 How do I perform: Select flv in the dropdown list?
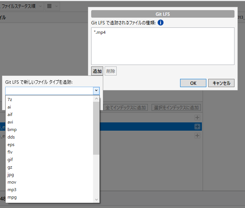(50, 152)
